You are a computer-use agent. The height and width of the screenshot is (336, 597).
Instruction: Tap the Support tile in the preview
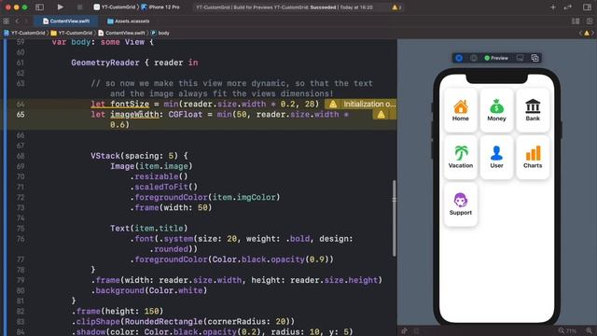pyautogui.click(x=460, y=204)
